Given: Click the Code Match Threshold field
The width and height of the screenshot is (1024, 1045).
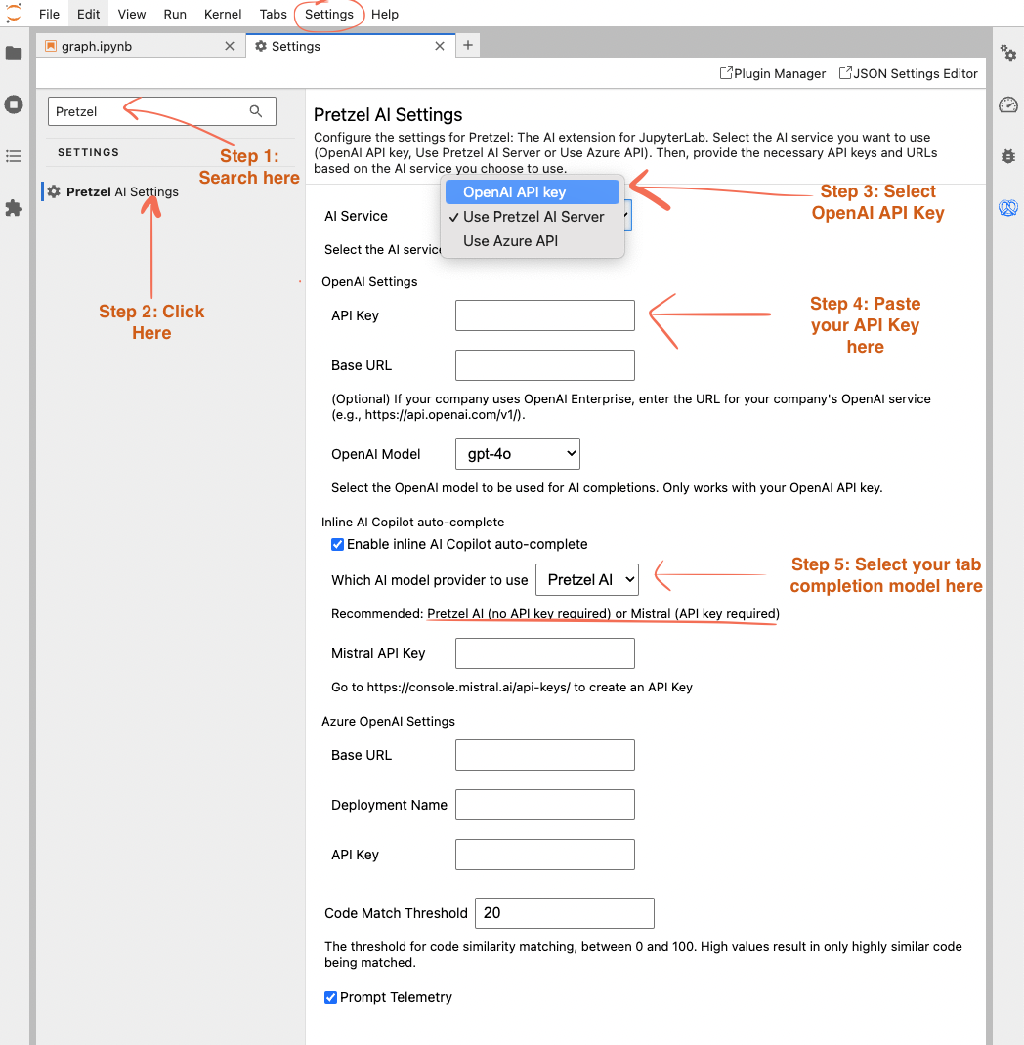Looking at the screenshot, I should (x=564, y=913).
